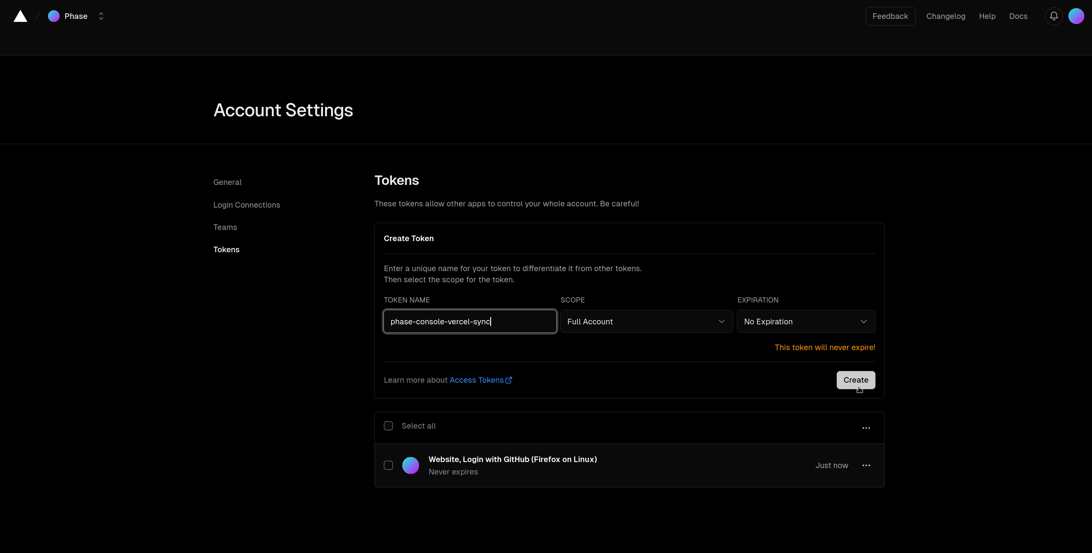This screenshot has width=1092, height=553.
Task: Click the Create token button
Action: click(855, 380)
